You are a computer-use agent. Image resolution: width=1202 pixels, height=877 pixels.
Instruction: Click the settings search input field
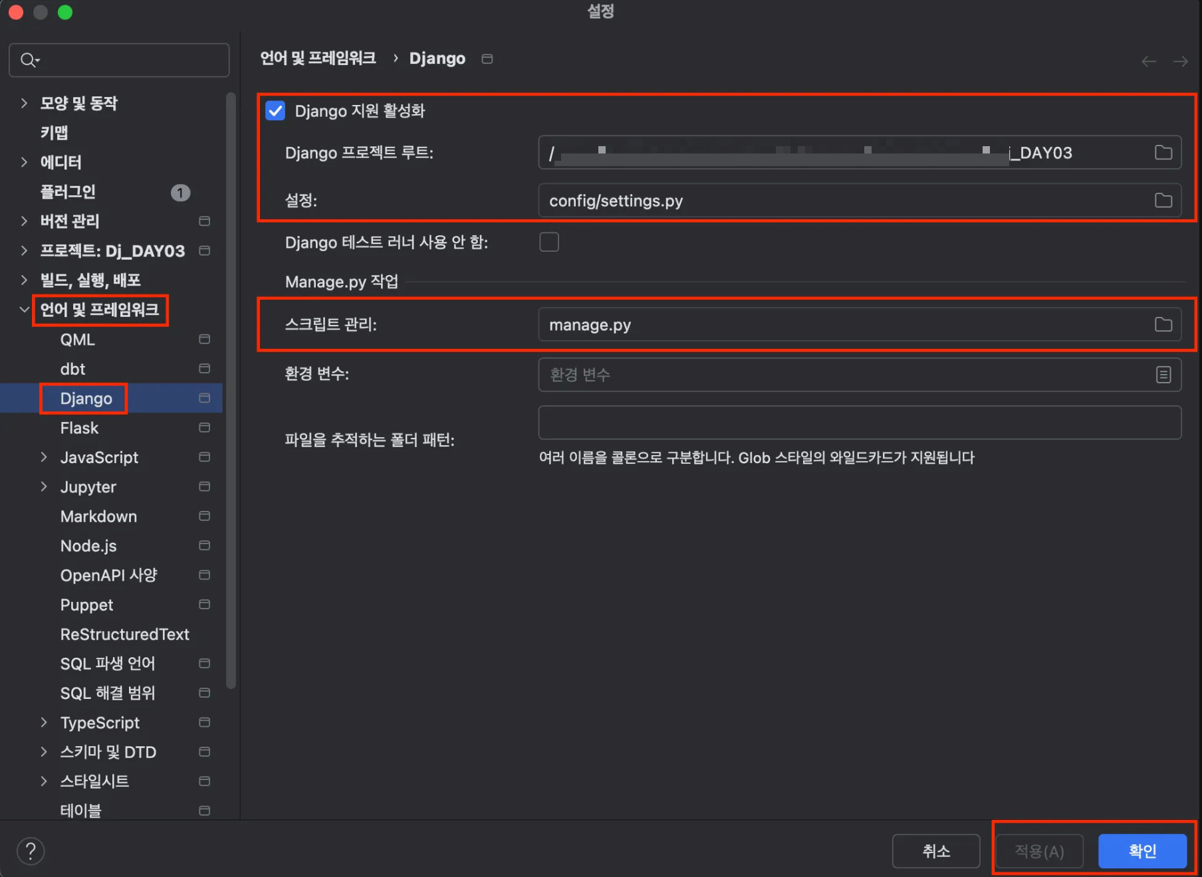click(x=119, y=60)
